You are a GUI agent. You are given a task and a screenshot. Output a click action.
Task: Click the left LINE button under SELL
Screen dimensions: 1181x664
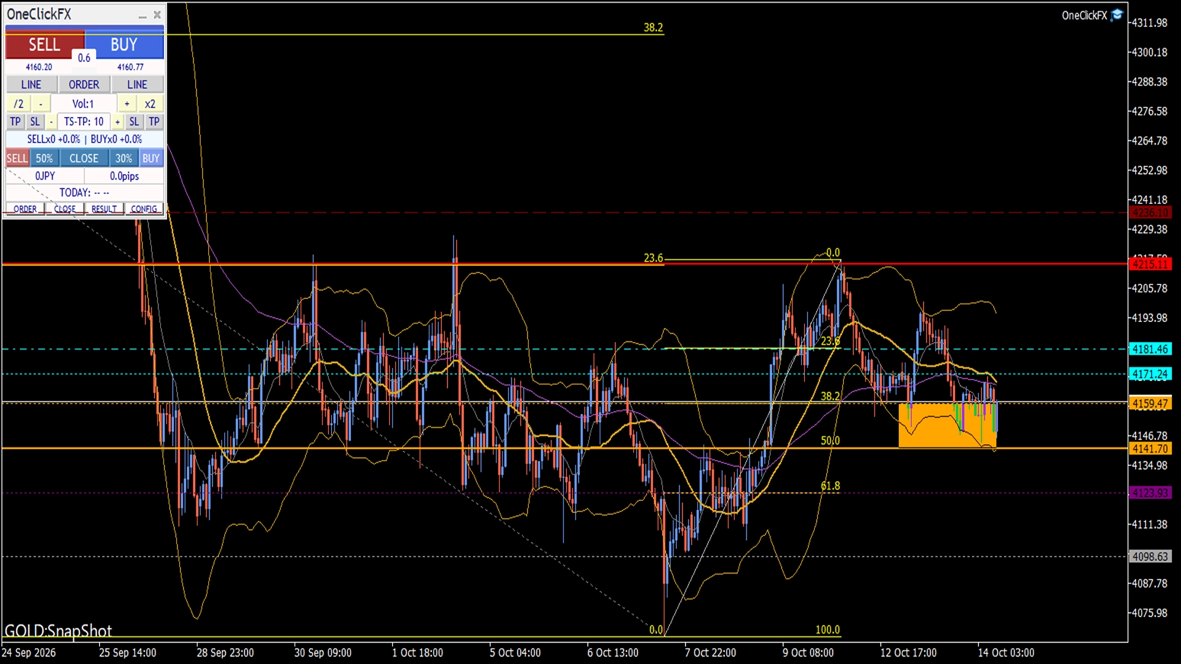(x=31, y=85)
